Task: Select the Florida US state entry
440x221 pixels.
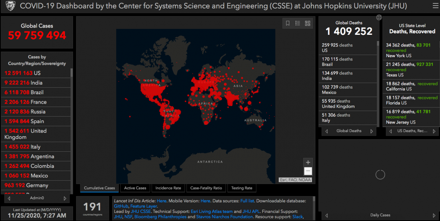Action: coord(411,100)
